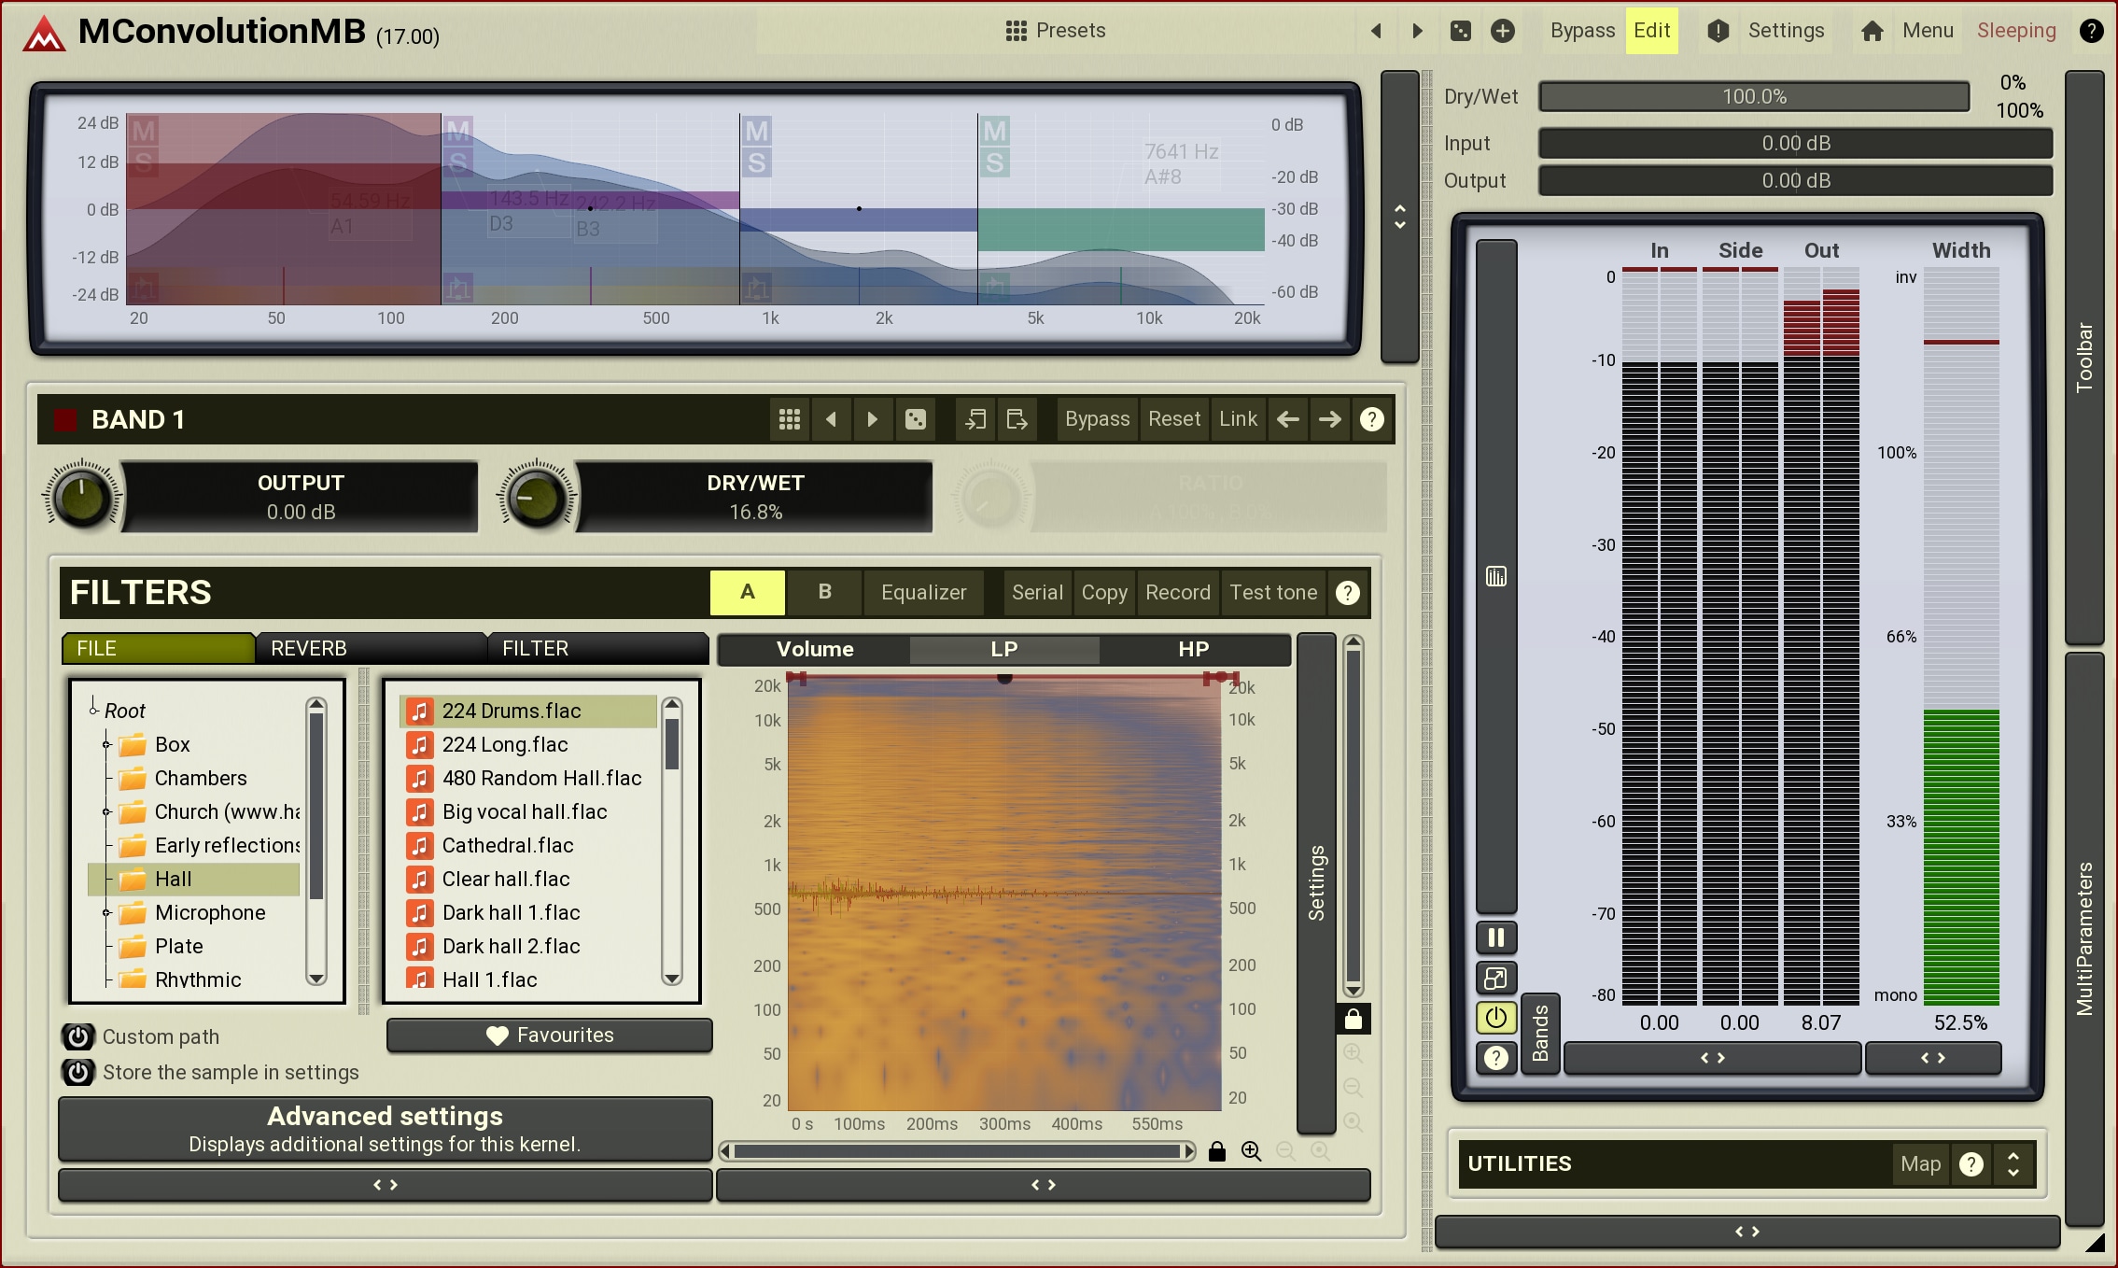This screenshot has width=2118, height=1268.
Task: Expand the Microphone folder tree node
Action: point(106,912)
